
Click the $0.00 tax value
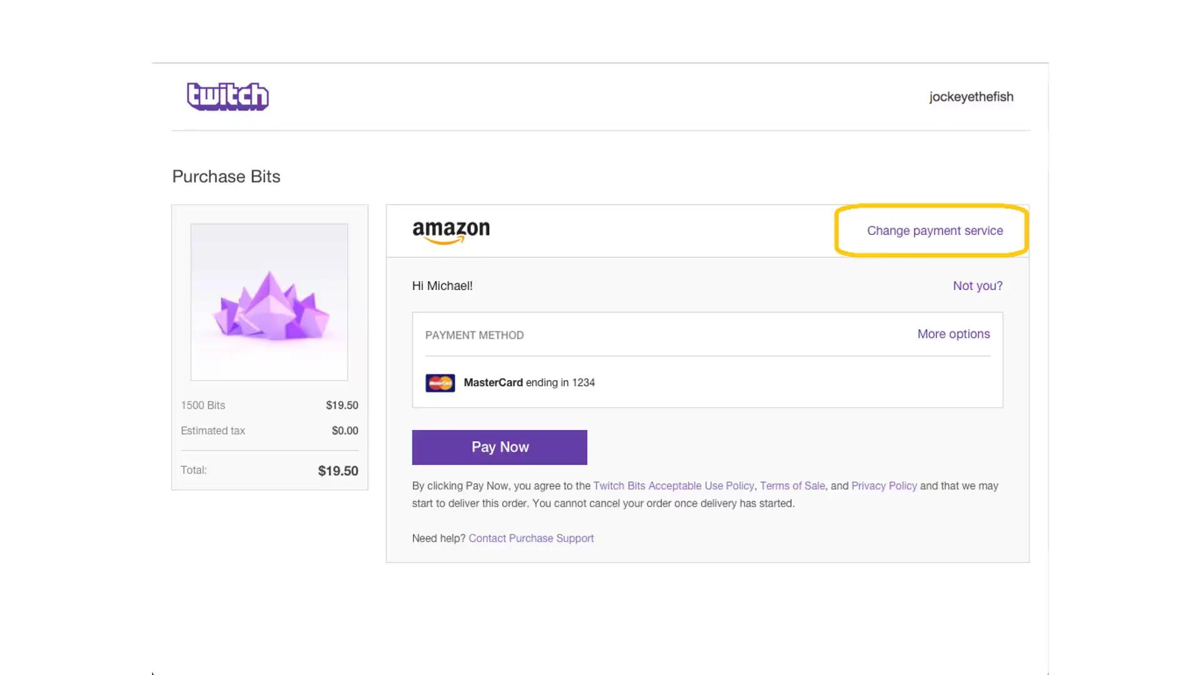[345, 431]
